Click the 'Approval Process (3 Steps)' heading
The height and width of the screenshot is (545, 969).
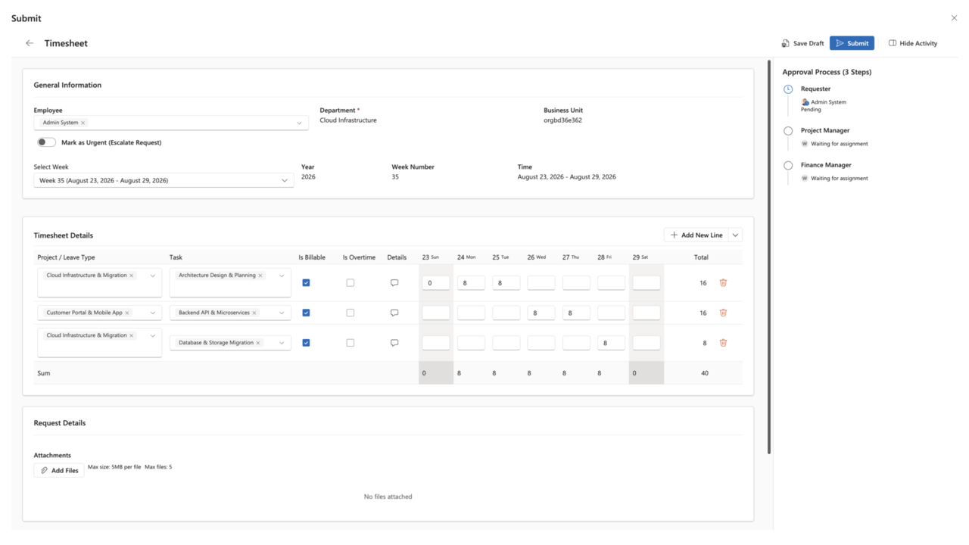(x=827, y=72)
